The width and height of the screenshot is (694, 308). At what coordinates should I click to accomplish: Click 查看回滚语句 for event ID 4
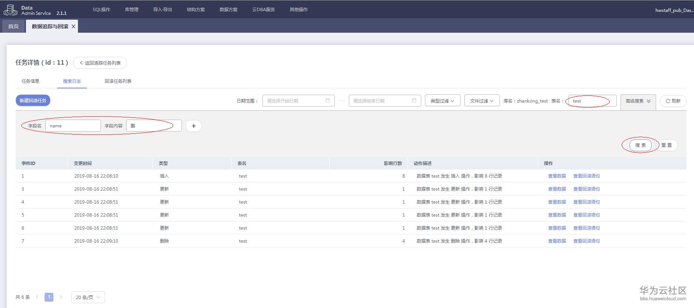[587, 202]
